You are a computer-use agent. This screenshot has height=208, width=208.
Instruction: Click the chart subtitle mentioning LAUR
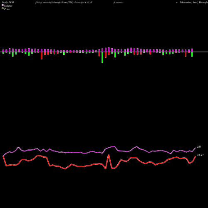[64, 2]
